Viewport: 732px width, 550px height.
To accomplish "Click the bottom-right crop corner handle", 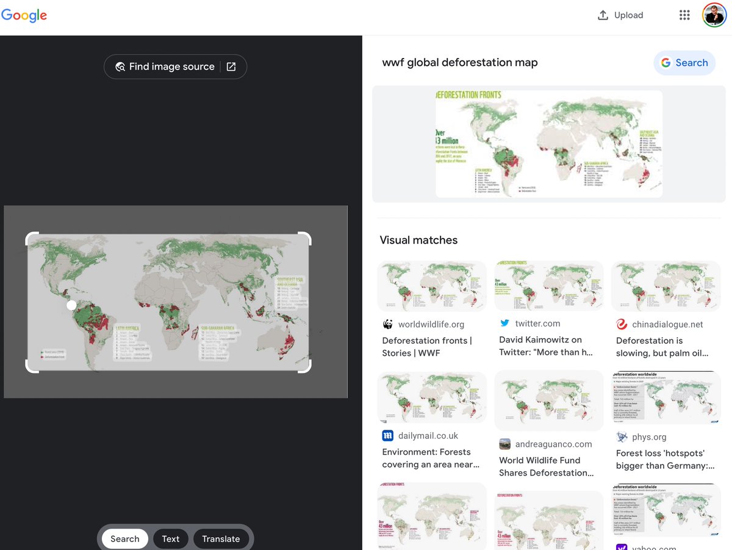I will coord(306,366).
